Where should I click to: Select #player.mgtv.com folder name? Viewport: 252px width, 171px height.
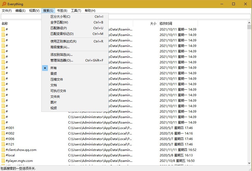(19, 161)
